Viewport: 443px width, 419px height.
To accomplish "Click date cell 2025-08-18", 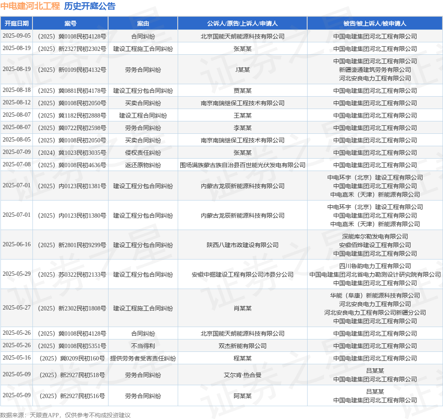I will click(17, 90).
